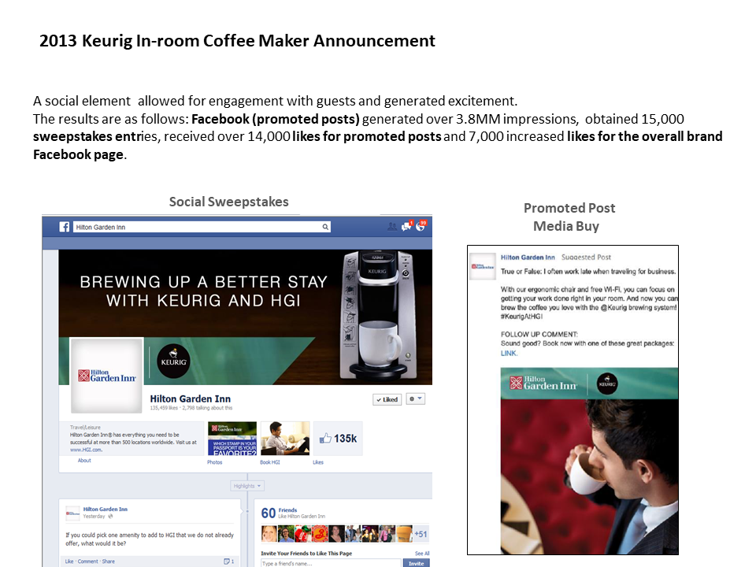Image resolution: width=756 pixels, height=567 pixels.
Task: Click the Photos thumbnail image
Action: click(232, 439)
